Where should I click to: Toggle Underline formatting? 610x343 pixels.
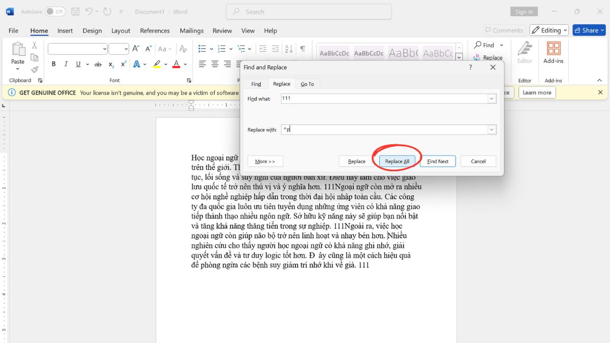[78, 64]
